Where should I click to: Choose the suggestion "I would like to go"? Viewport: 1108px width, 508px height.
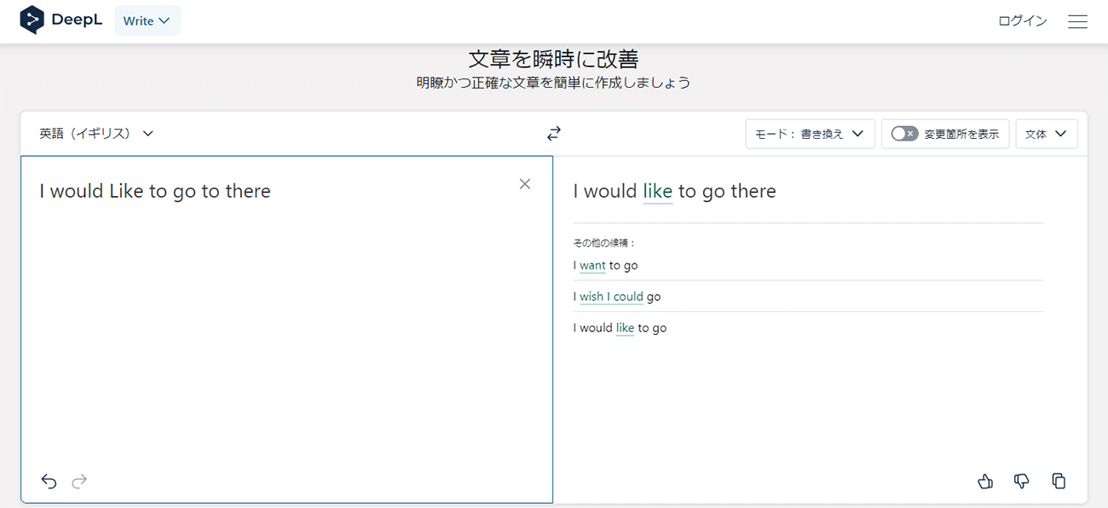click(x=620, y=328)
